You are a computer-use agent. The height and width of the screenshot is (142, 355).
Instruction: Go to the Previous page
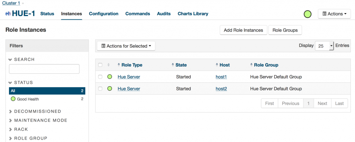tap(291, 103)
